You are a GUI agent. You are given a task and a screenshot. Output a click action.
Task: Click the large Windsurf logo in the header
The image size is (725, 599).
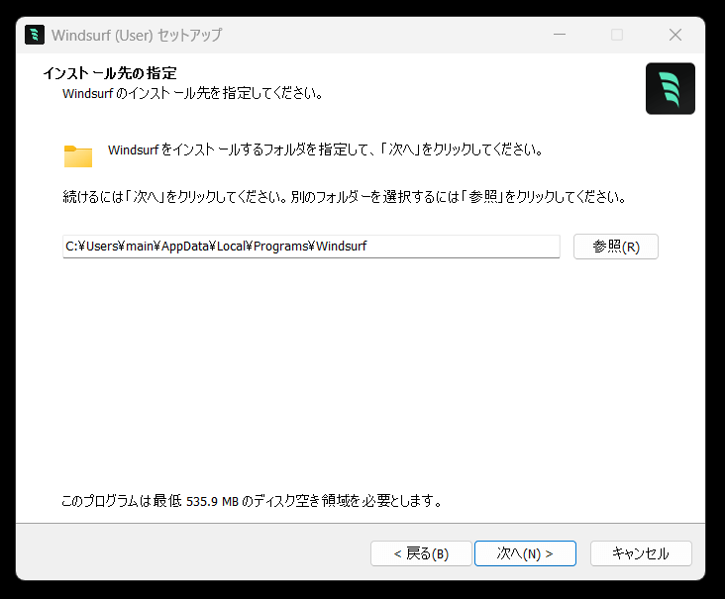tap(670, 88)
